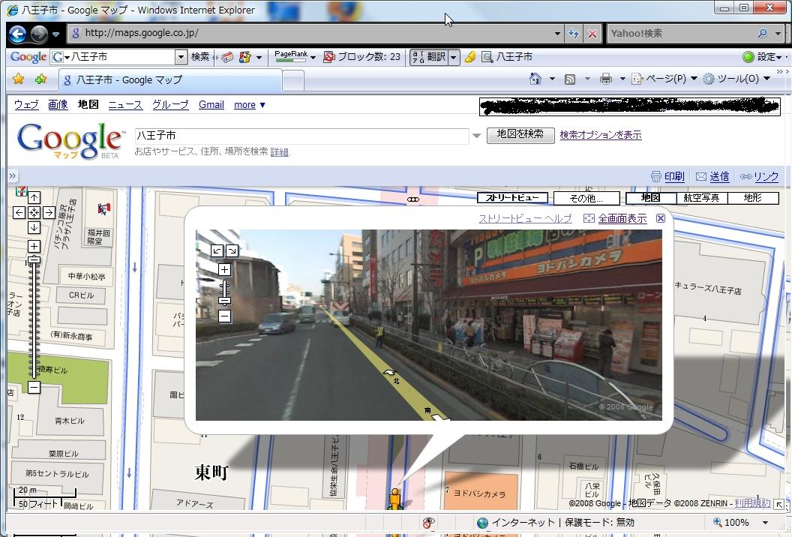
Task: Pan the map down with the arrow
Action: (x=34, y=227)
